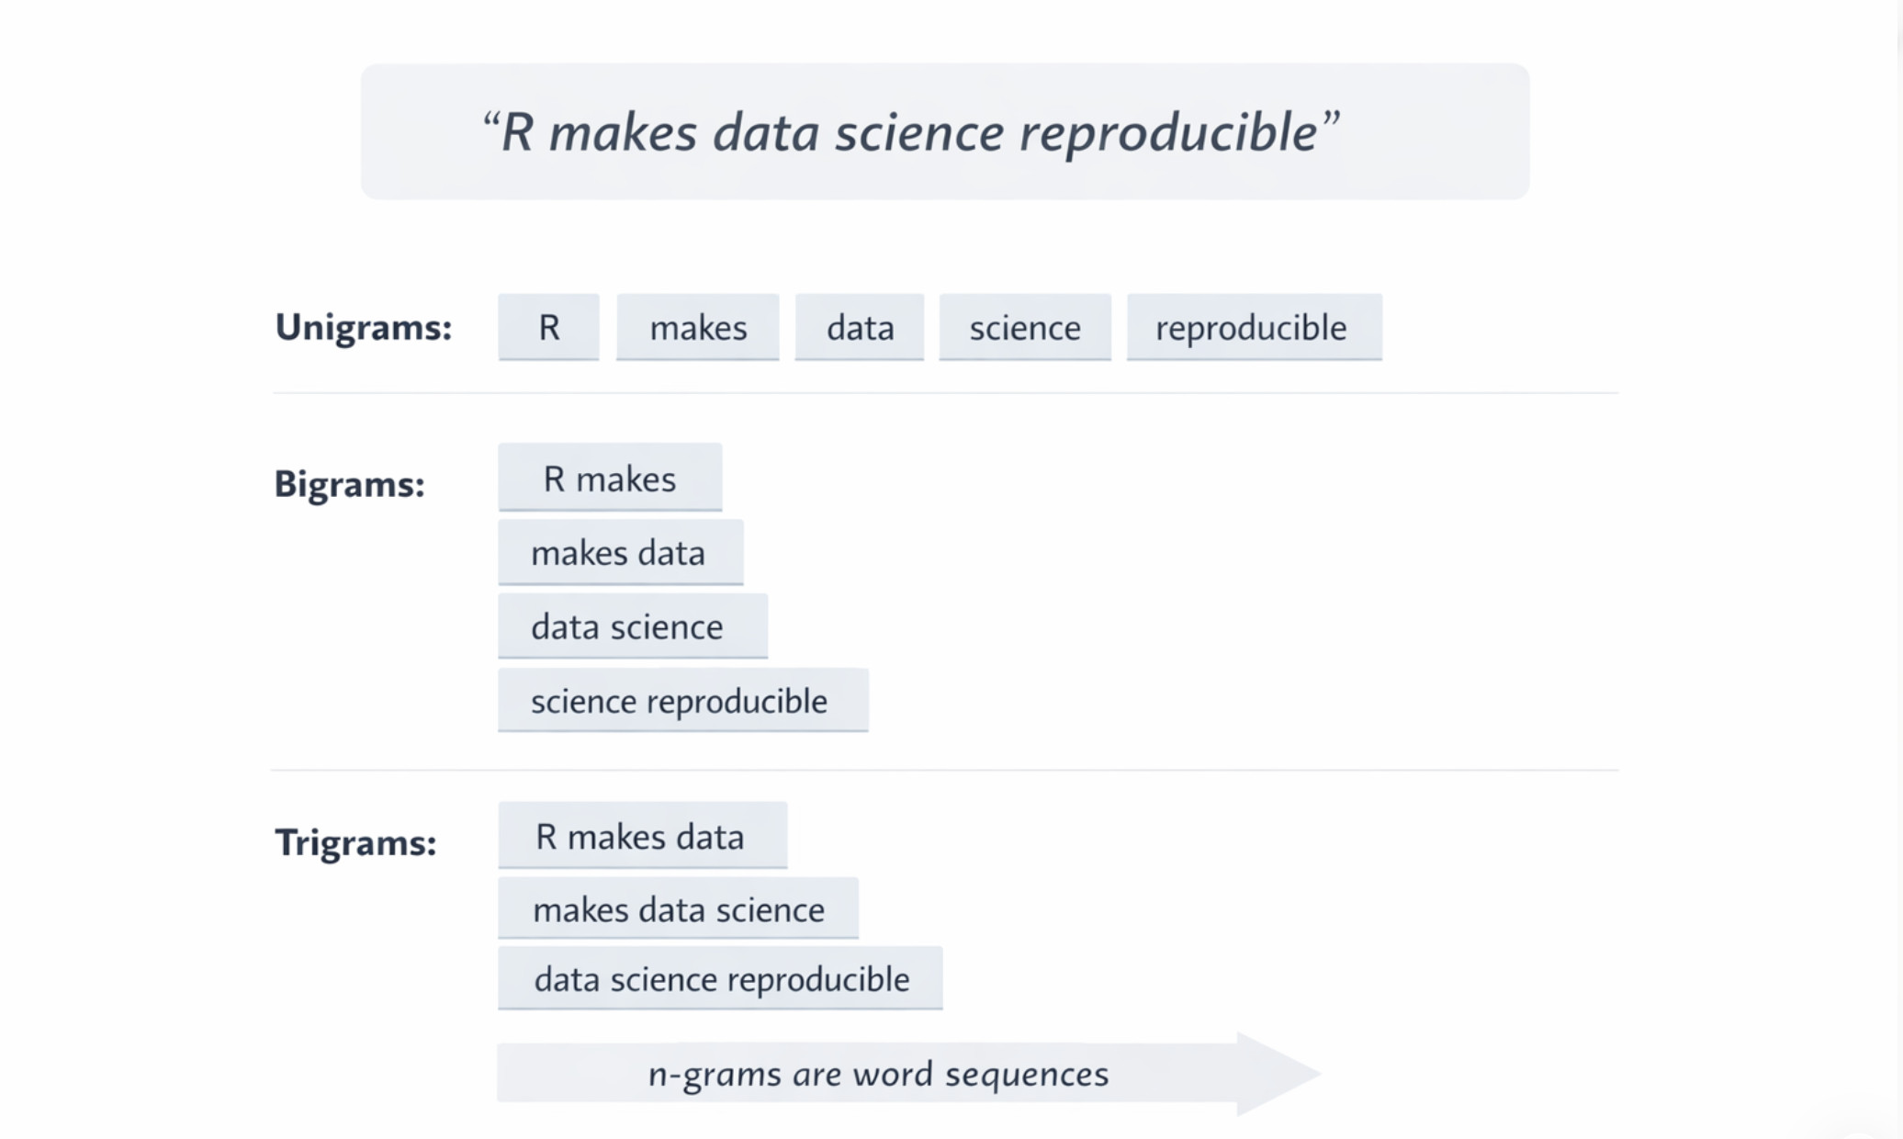
Task: Click the "data science reproducible" trigram box
Action: 720,978
